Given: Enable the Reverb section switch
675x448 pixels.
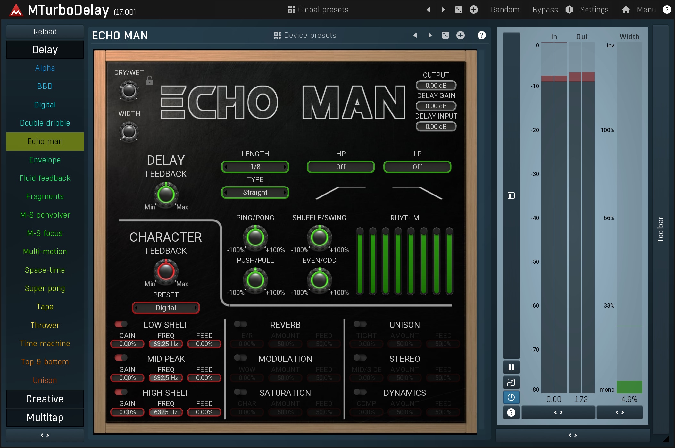Looking at the screenshot, I should [x=240, y=324].
